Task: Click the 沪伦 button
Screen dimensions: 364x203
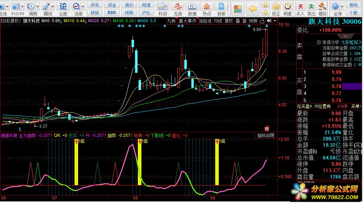Action: coord(146,13)
